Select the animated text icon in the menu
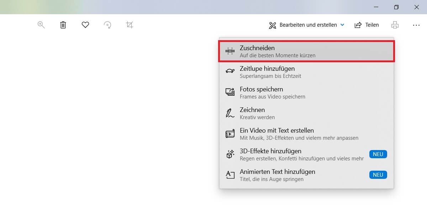 click(230, 175)
